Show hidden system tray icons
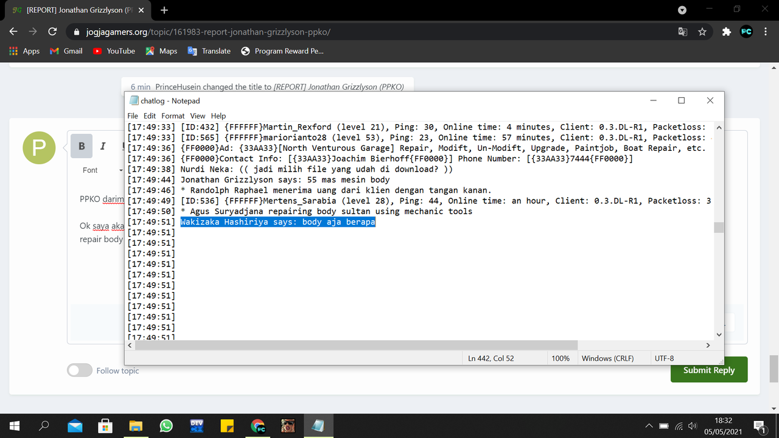The image size is (779, 438). pyautogui.click(x=649, y=426)
